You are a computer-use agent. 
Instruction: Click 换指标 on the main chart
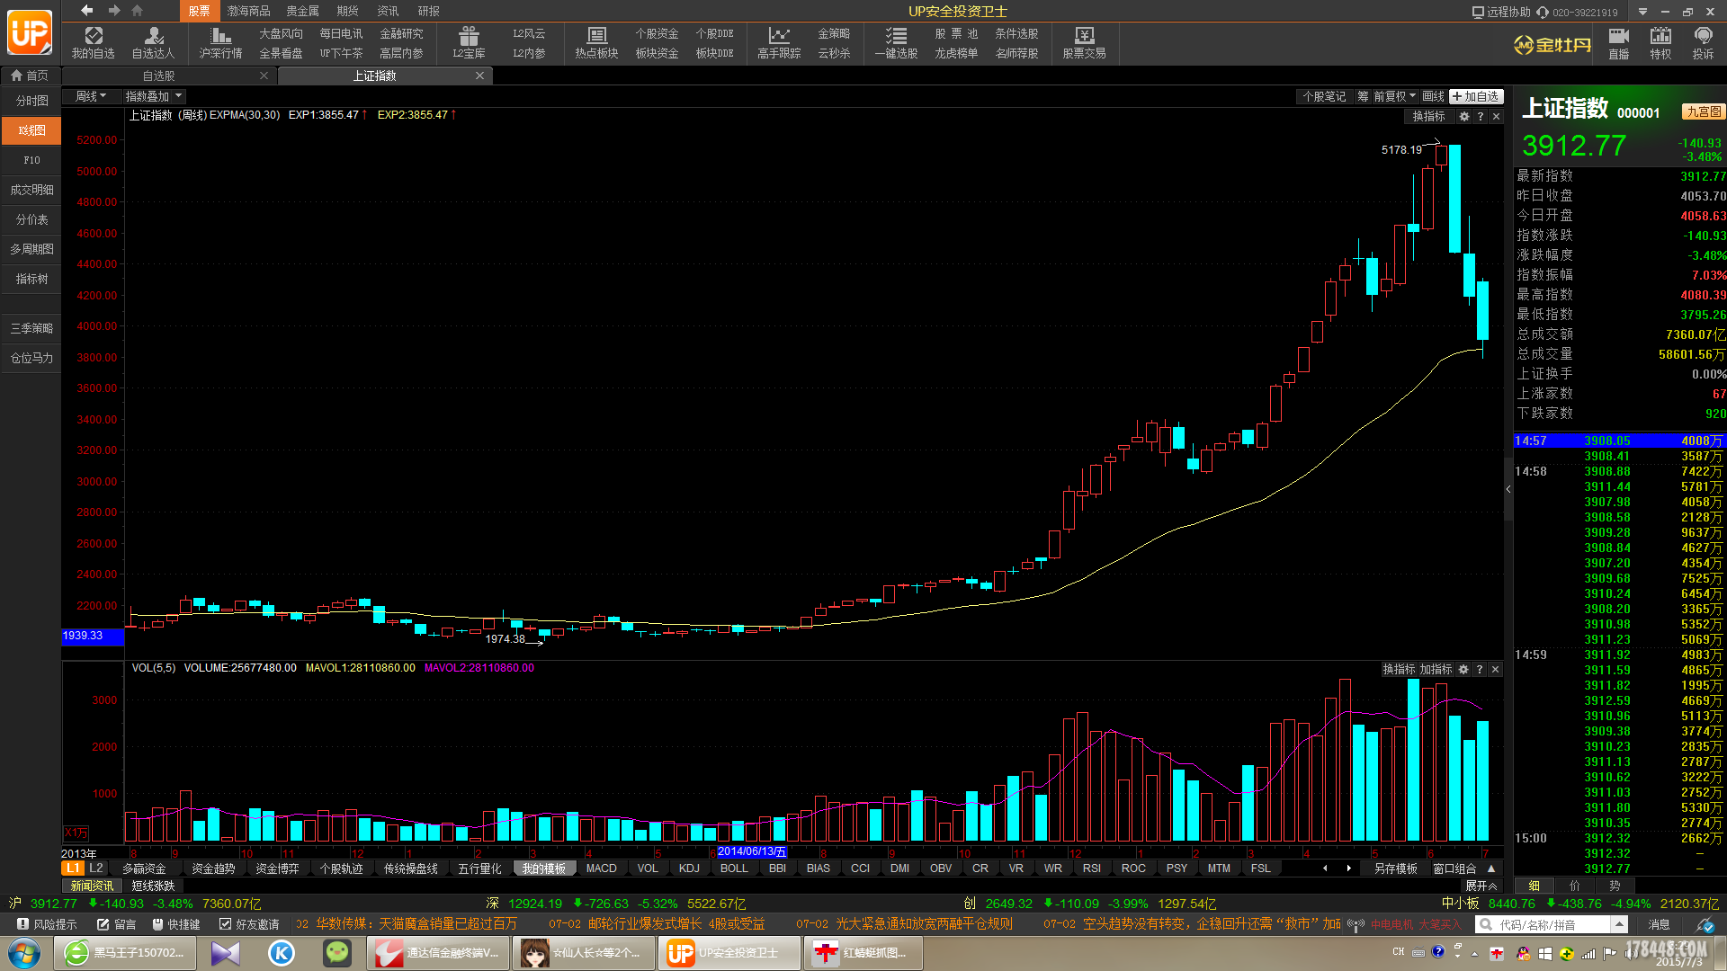click(1428, 116)
